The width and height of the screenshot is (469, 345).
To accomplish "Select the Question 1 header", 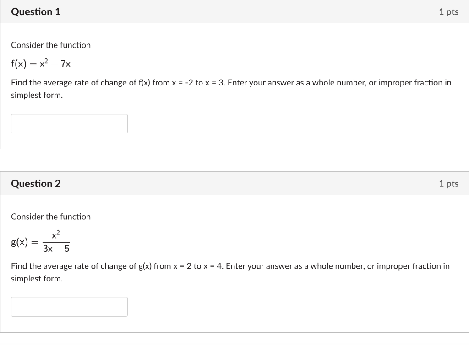I will click(35, 11).
